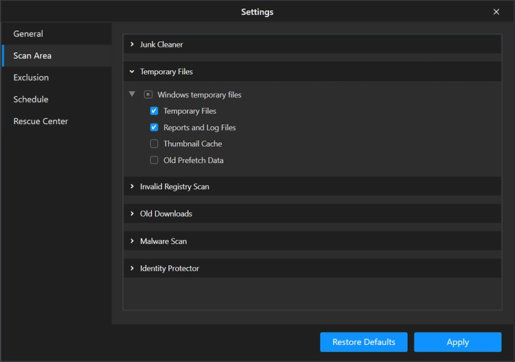Switch to the Exclusion tab
The height and width of the screenshot is (362, 515).
31,78
